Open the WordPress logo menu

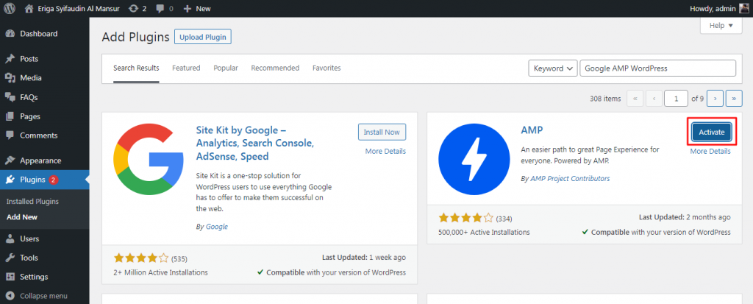point(10,8)
